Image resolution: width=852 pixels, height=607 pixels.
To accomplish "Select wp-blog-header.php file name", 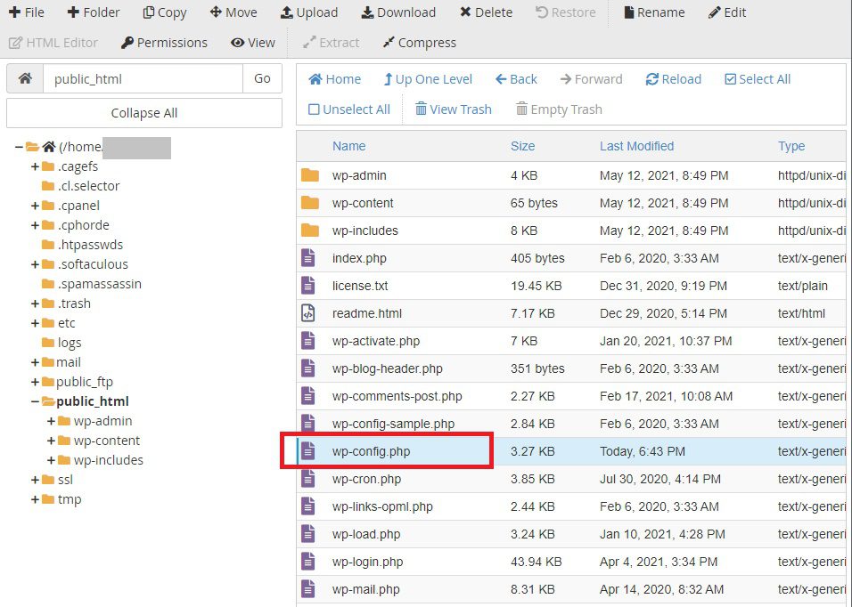I will (x=388, y=368).
